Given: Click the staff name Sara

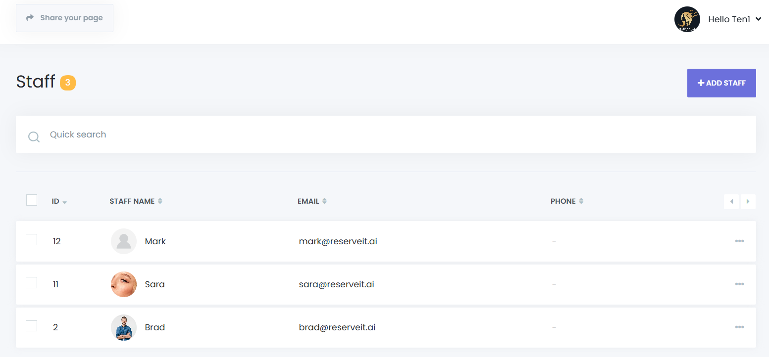Looking at the screenshot, I should tap(154, 284).
